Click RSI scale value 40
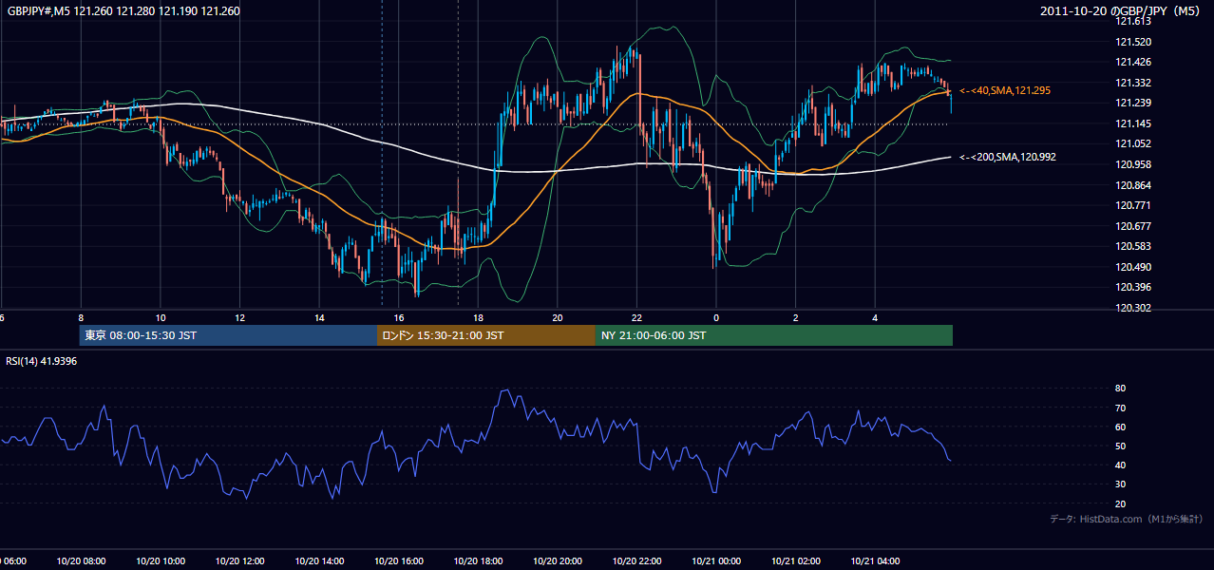This screenshot has width=1214, height=570. tap(1120, 465)
